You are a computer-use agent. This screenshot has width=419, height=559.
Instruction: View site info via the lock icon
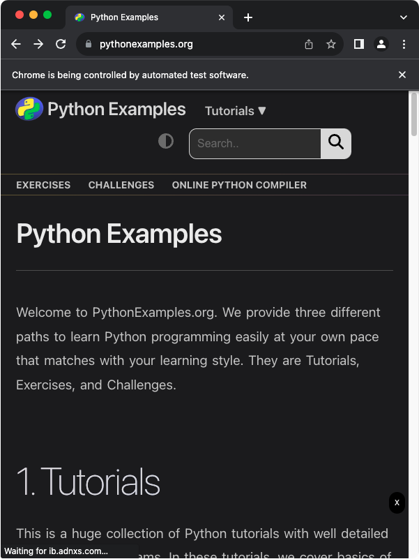[89, 44]
